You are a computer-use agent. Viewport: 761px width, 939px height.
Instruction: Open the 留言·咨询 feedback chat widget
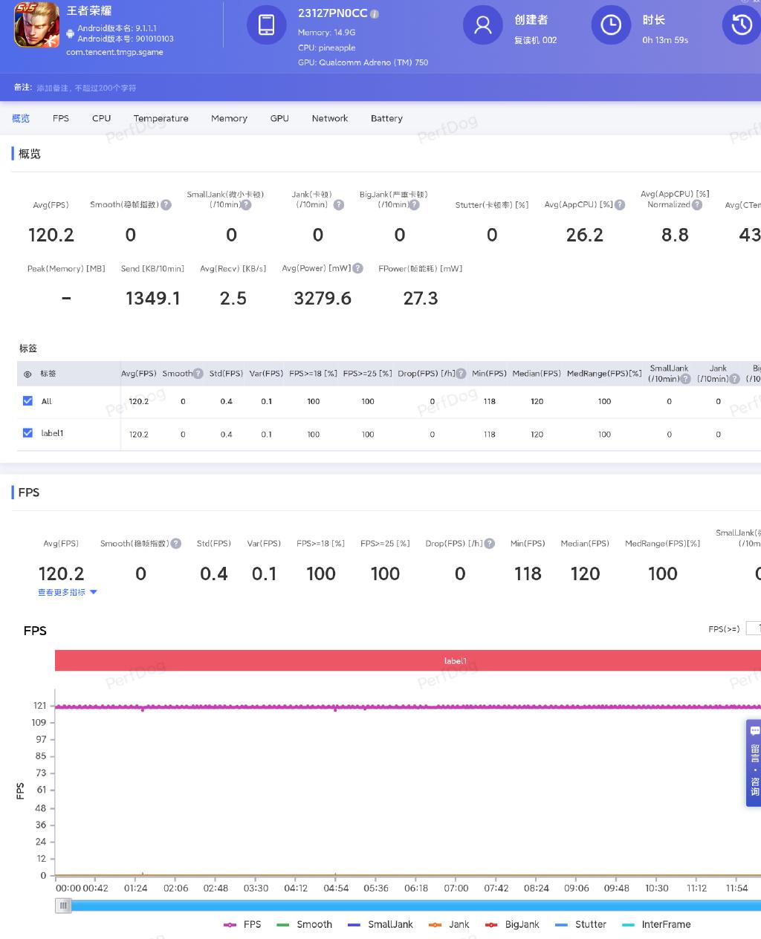[x=754, y=763]
